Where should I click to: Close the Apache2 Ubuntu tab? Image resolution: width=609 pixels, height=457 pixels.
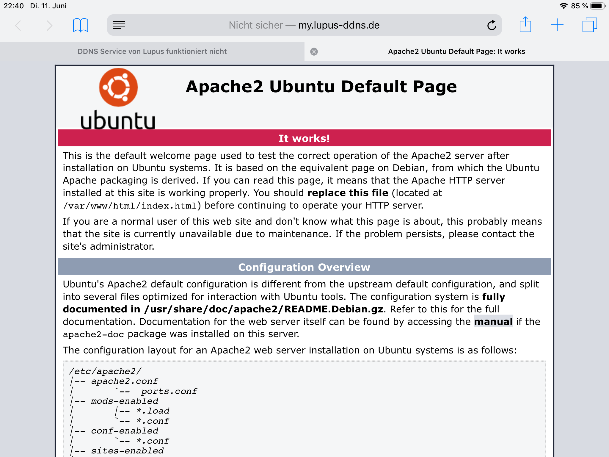pyautogui.click(x=314, y=52)
